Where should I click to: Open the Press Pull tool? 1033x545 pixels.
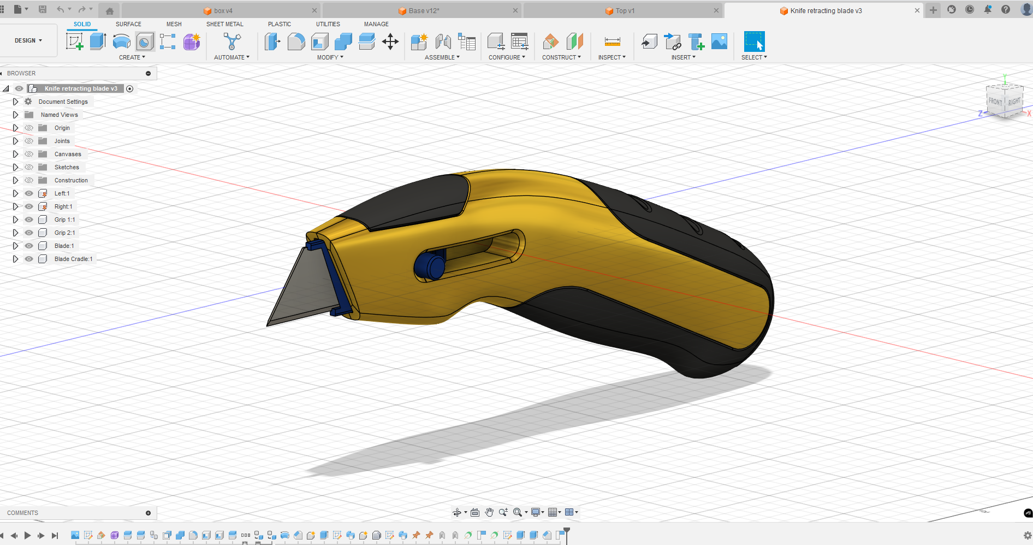click(x=272, y=42)
